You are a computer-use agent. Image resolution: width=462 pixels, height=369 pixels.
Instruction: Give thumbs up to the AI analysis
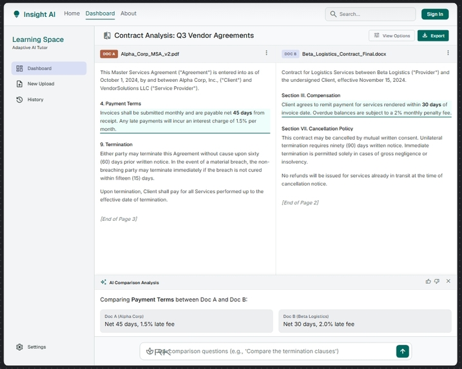click(x=428, y=281)
